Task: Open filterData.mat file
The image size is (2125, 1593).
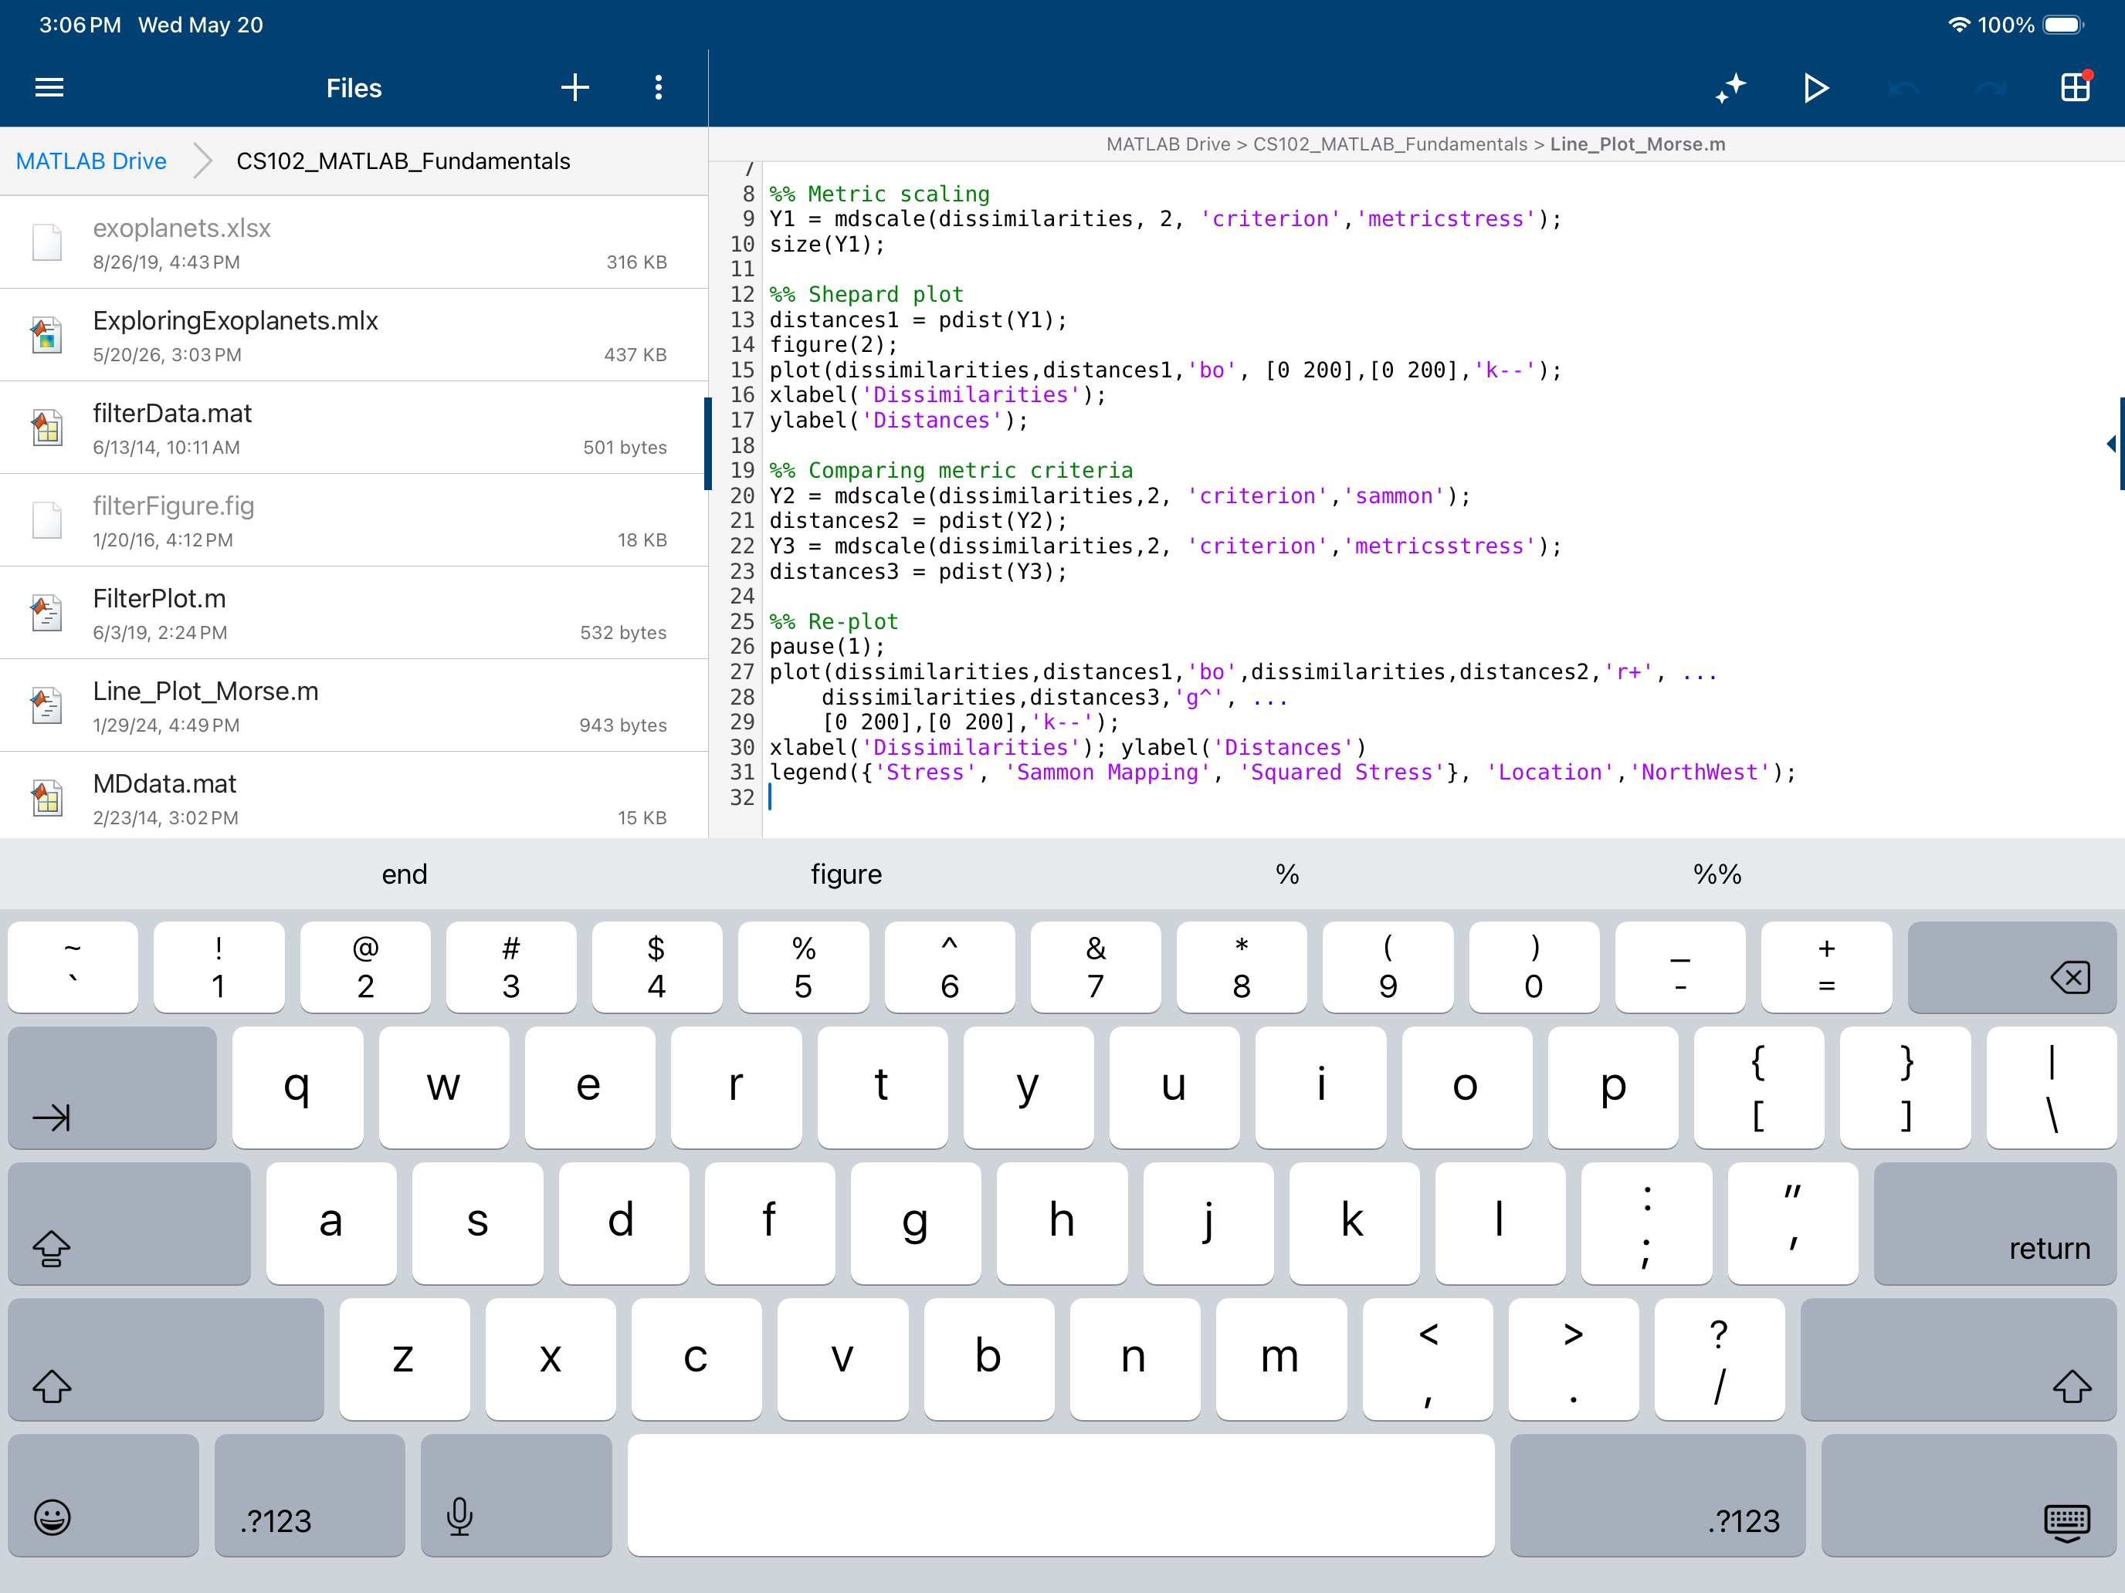Action: click(x=354, y=428)
